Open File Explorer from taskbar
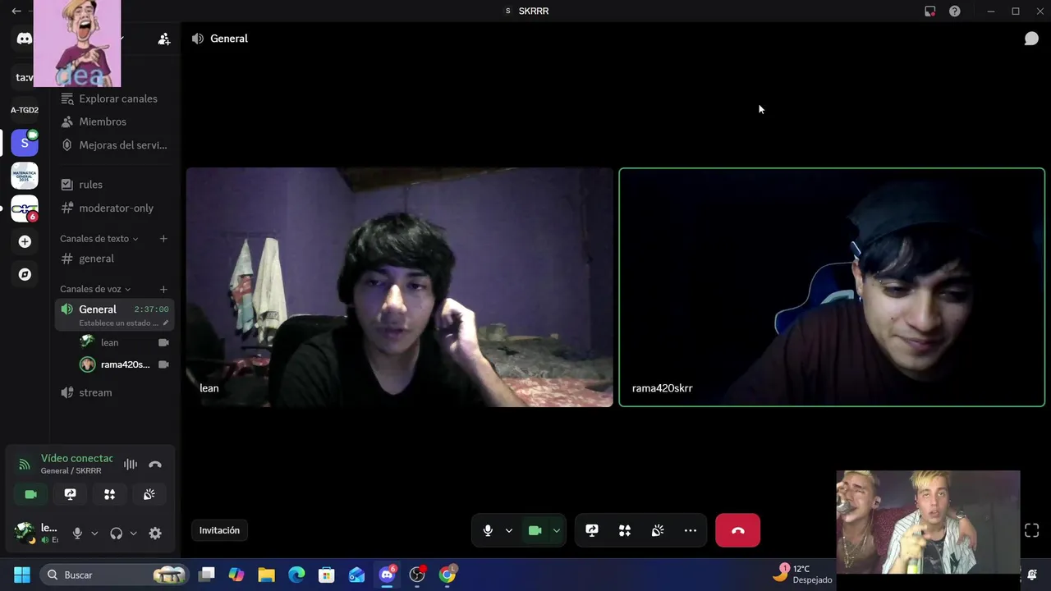1051x591 pixels. (266, 575)
